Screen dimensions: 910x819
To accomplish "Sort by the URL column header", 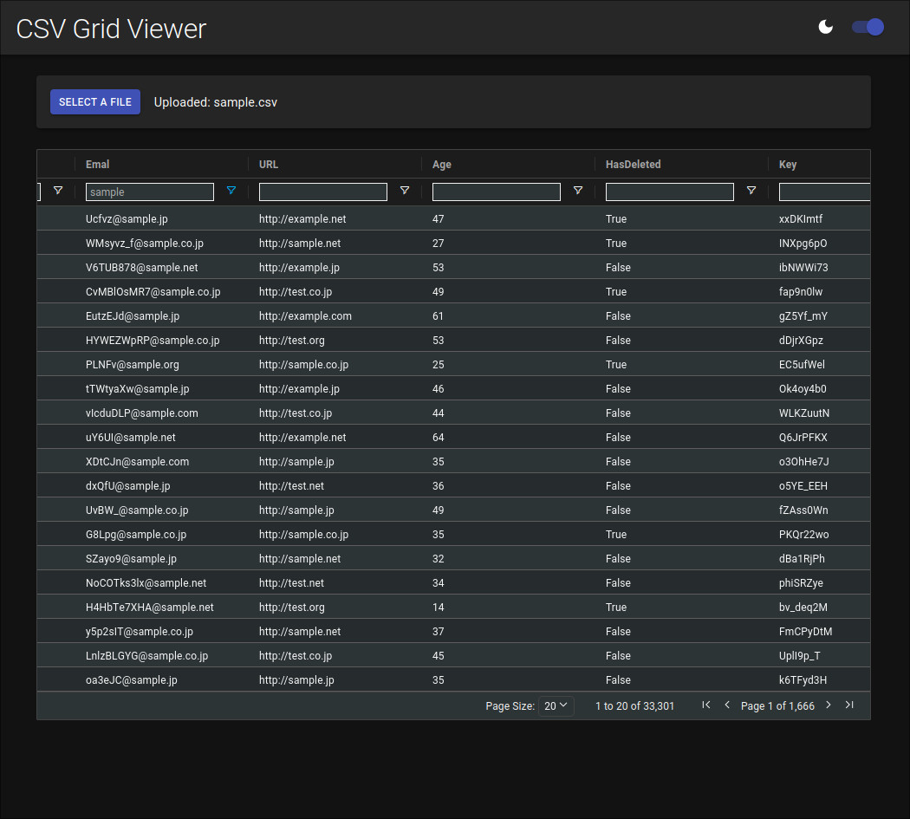I will click(x=269, y=165).
